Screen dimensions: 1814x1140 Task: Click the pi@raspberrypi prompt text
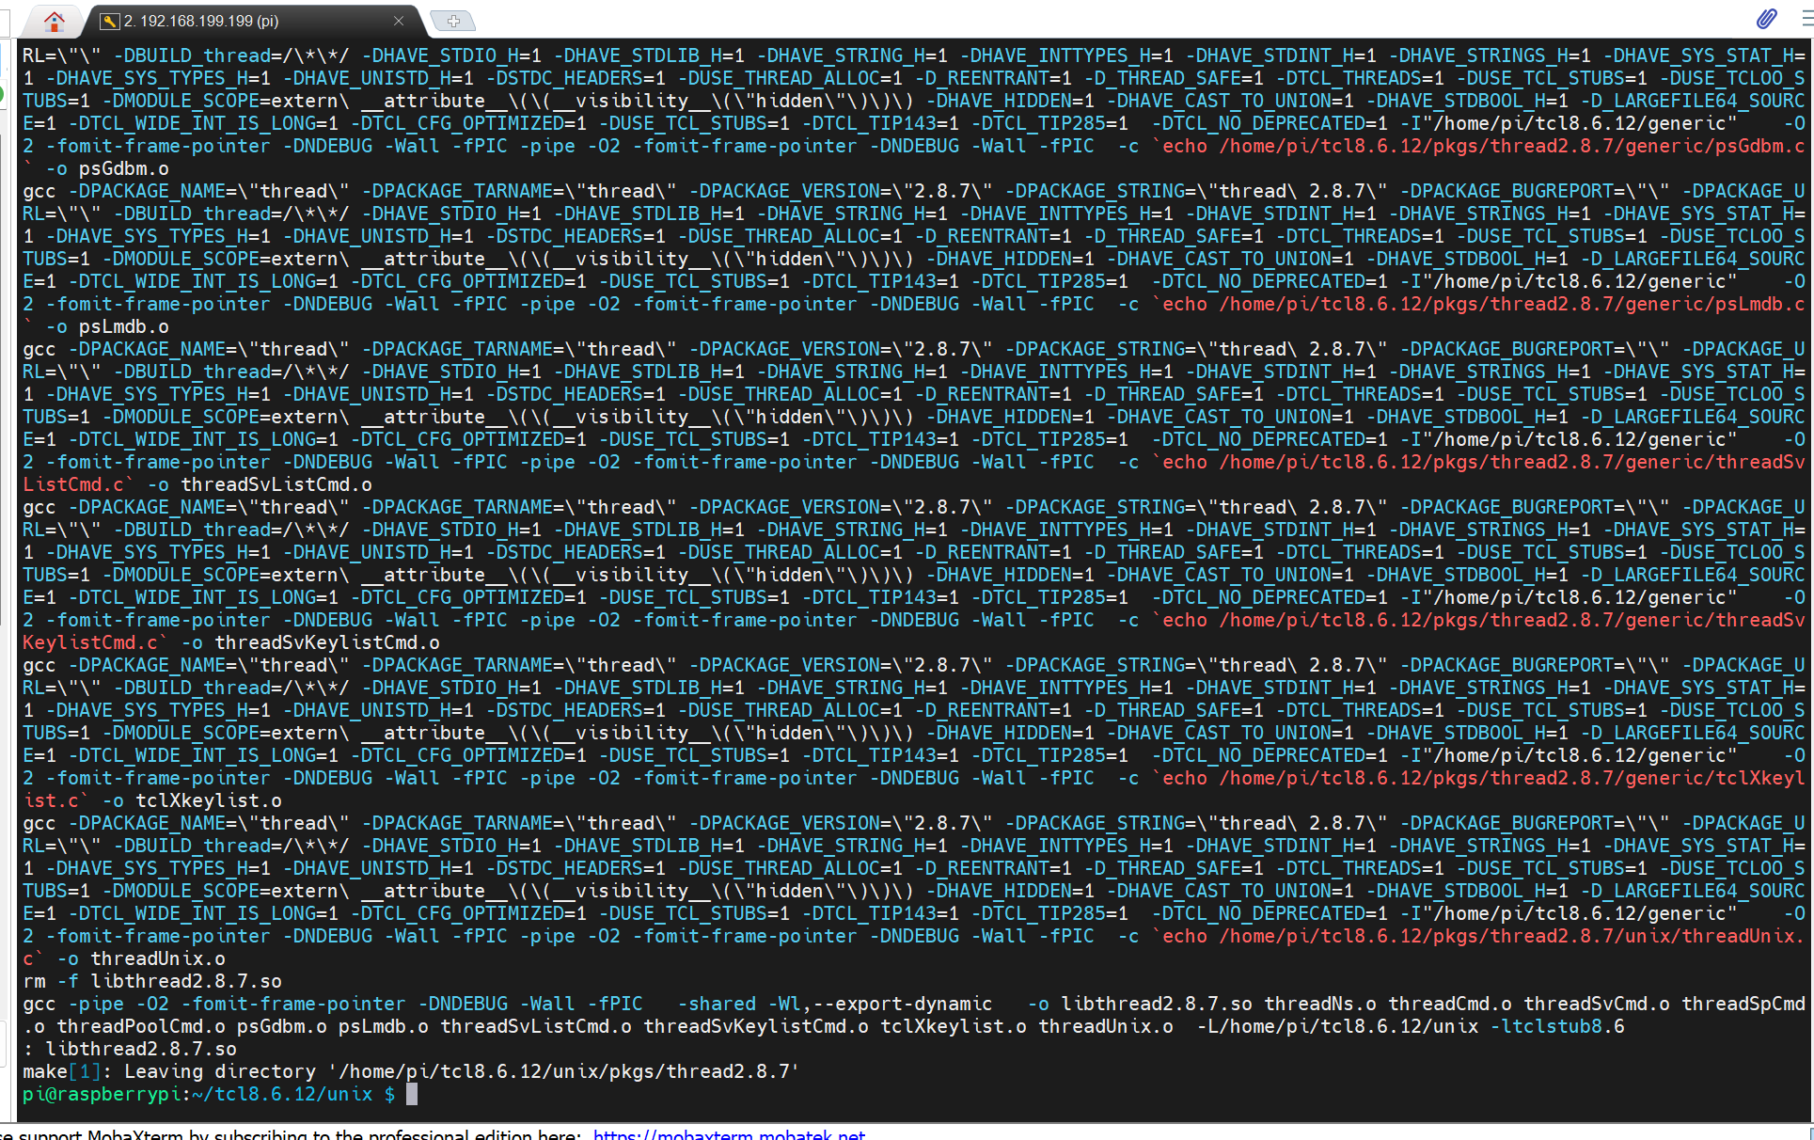[103, 1094]
